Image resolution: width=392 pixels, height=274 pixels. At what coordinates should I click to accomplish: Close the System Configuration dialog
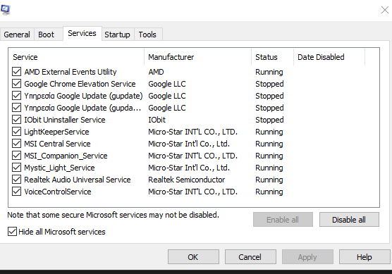(385, 10)
